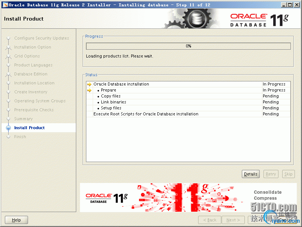
Task: Click arrow icon beside Oracle Database installation
Action: click(89, 84)
